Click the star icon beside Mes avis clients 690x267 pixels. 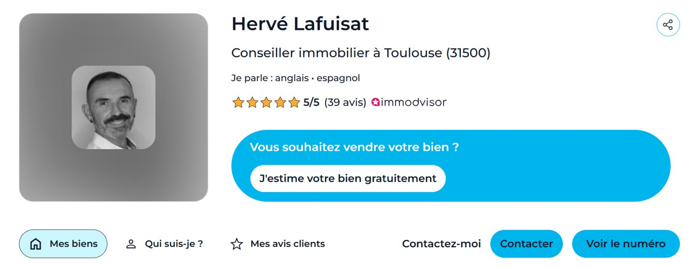(236, 244)
